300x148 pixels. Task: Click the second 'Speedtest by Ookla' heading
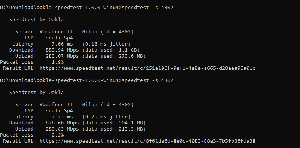37,93
